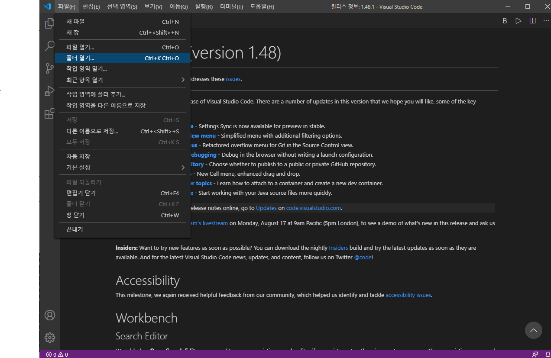Expand the 최근 항목 열기 submenu
This screenshot has width=551, height=358.
click(123, 80)
